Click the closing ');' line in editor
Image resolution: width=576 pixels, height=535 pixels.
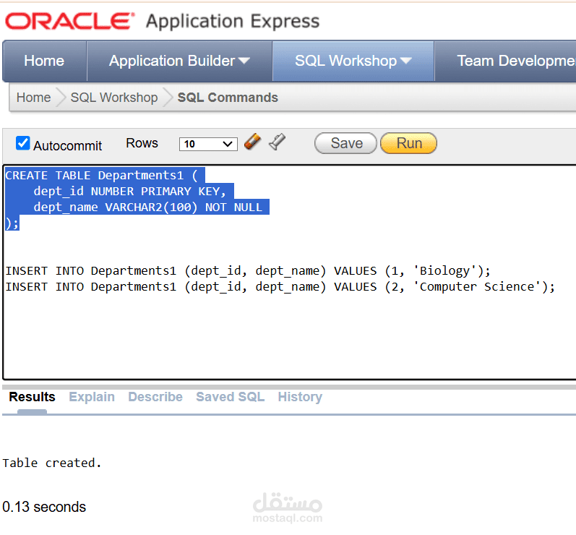pos(12,223)
